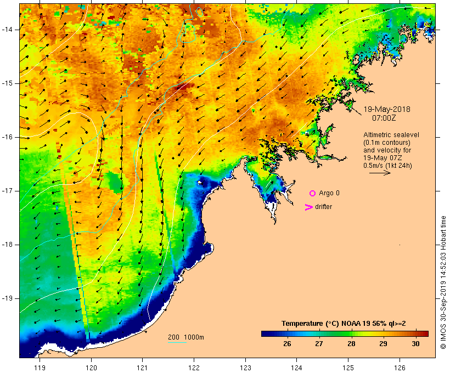Click colorbar tick label '28'

click(x=351, y=344)
